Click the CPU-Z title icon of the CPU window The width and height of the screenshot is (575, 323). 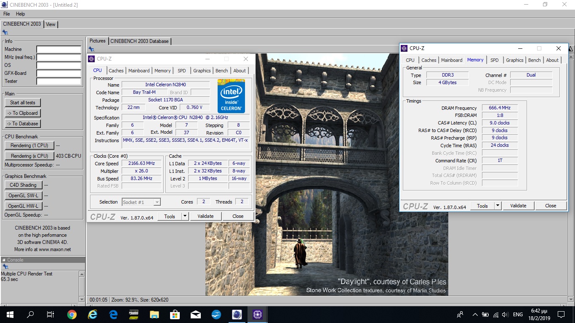pyautogui.click(x=92, y=59)
